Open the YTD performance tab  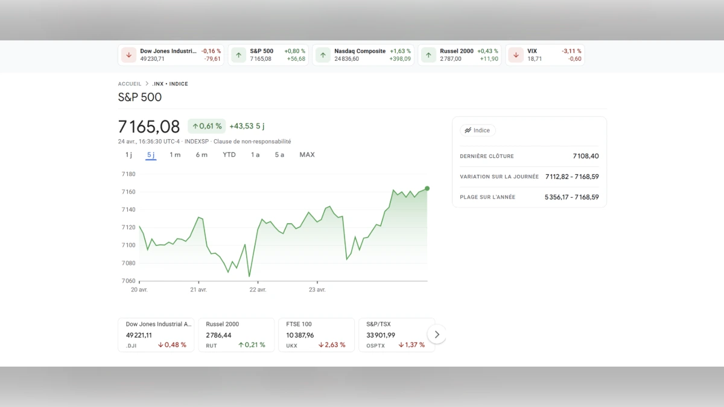pos(229,154)
